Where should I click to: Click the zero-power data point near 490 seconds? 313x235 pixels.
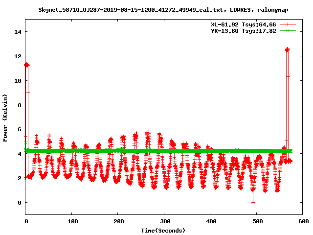pos(253,202)
